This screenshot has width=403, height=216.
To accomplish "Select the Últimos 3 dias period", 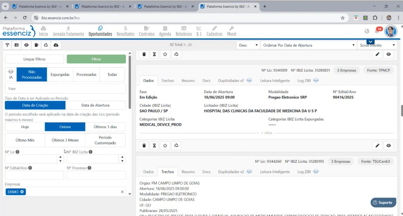I will [x=105, y=127].
